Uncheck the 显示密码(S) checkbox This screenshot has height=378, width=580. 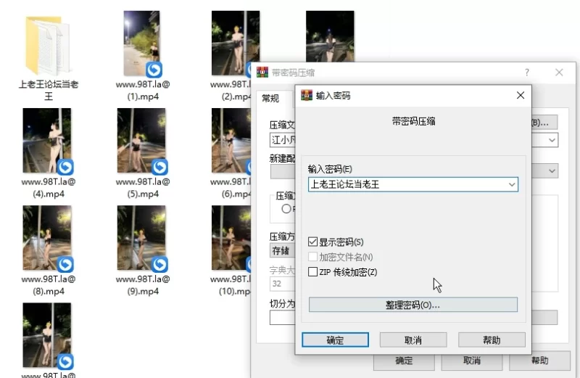313,242
